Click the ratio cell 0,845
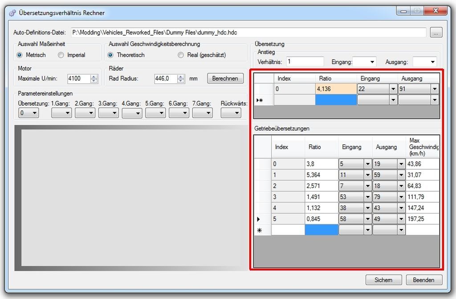This screenshot has width=456, height=299. pos(322,219)
